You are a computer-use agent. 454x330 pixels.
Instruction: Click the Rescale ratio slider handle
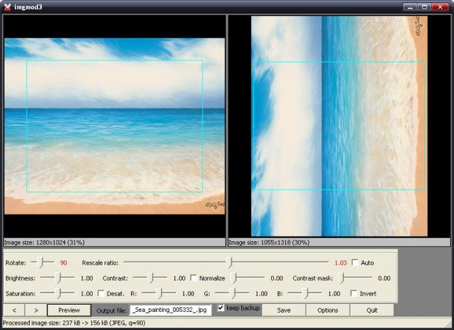click(x=230, y=263)
